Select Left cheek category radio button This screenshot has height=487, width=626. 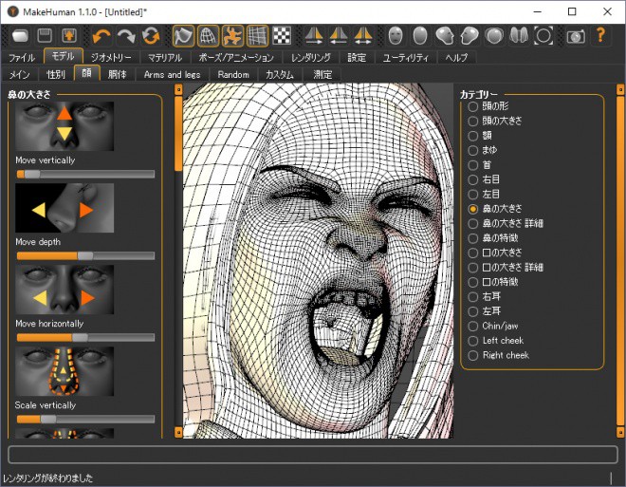473,341
